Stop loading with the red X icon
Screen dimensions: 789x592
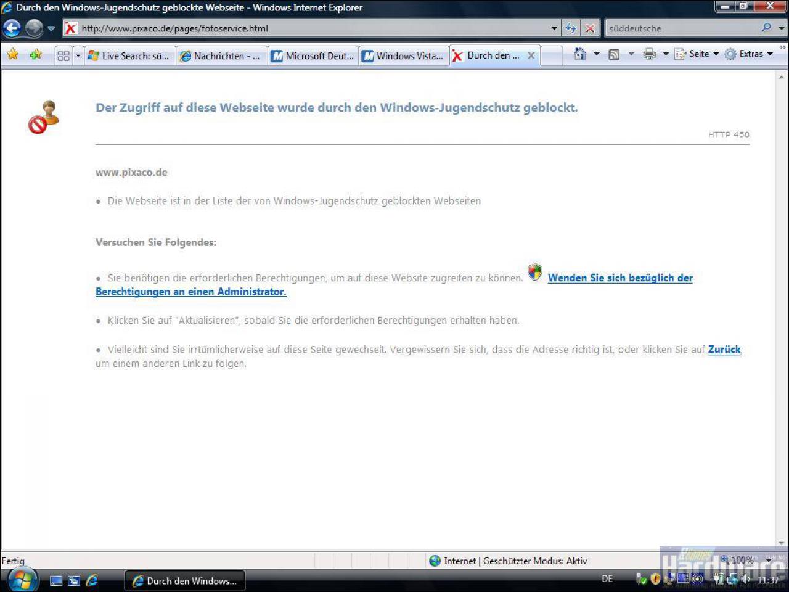click(x=590, y=28)
